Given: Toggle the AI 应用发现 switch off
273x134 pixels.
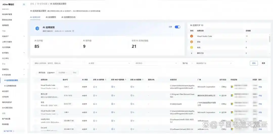Looking at the screenshot, I should coord(177,27).
